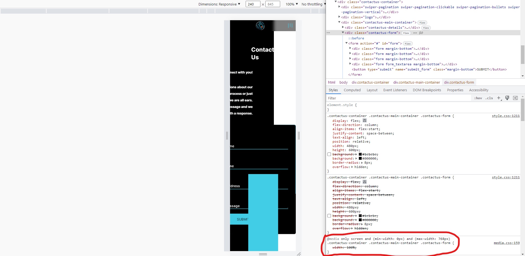Click the bottom-edge viewport resize handle

click(263, 254)
